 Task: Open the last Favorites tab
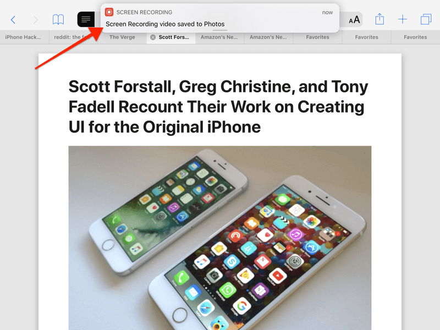tap(415, 37)
